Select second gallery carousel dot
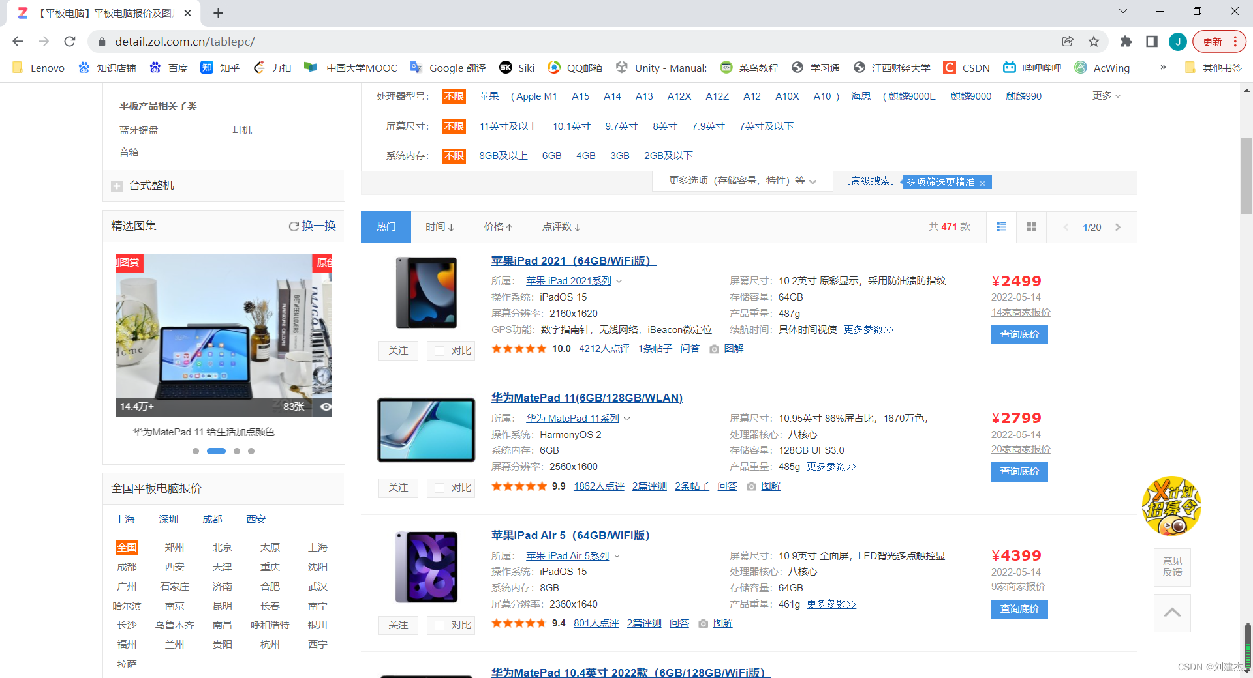Screen dimensions: 1253x678 [x=216, y=451]
